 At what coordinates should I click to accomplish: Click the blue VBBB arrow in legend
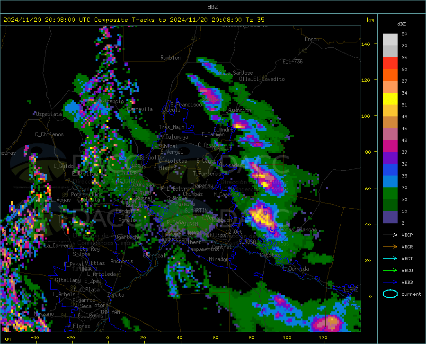(390, 282)
